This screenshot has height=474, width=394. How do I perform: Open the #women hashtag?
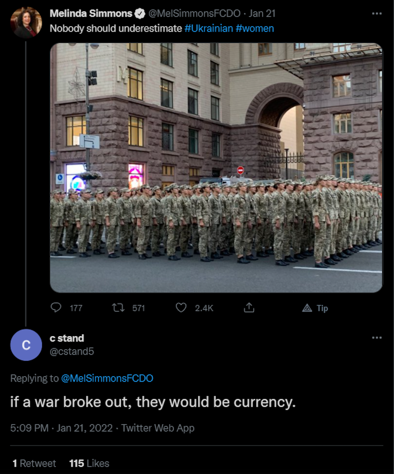tap(255, 29)
